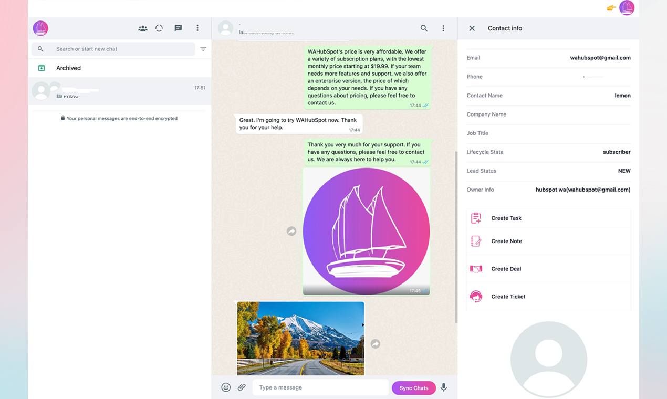Click the Type a message field
This screenshot has width=667, height=399.
(320, 387)
